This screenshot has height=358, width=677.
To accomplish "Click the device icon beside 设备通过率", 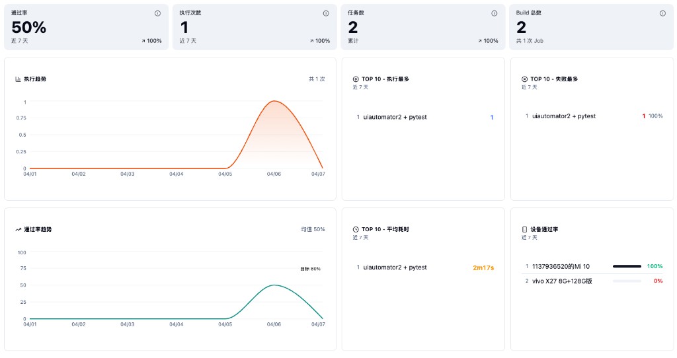I will [524, 230].
